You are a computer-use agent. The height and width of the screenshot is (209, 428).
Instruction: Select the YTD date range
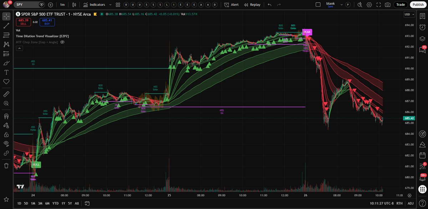(x=55, y=203)
